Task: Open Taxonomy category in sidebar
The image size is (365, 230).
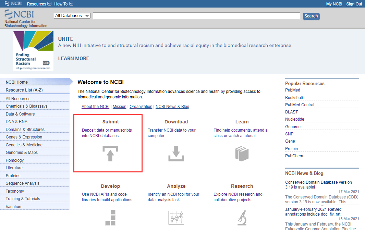Action: (35, 191)
